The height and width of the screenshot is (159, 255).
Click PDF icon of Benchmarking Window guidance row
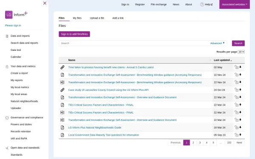pos(62,75)
